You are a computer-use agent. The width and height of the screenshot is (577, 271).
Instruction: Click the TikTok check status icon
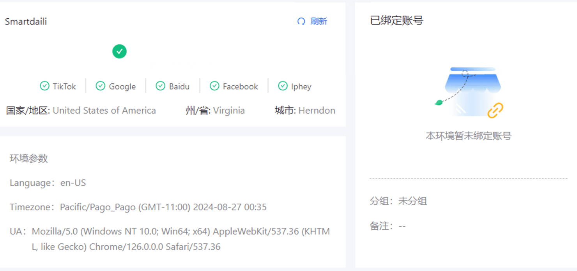click(x=45, y=86)
